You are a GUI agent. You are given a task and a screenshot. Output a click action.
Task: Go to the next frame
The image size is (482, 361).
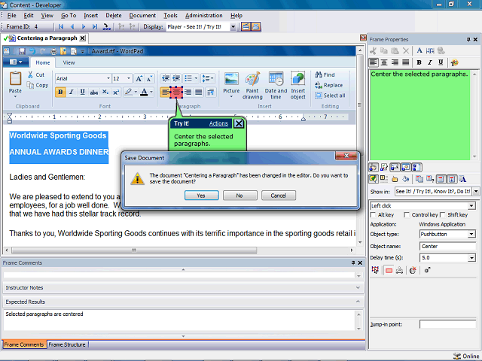(x=84, y=27)
